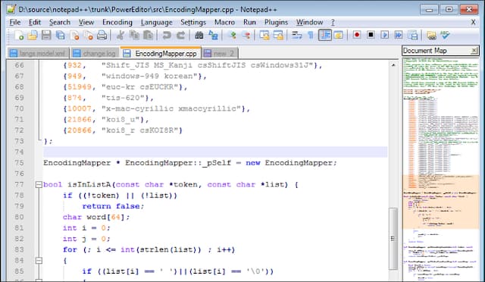Image resolution: width=485 pixels, height=282 pixels.
Task: Click the Close file toolbar icon
Action: 74,36
